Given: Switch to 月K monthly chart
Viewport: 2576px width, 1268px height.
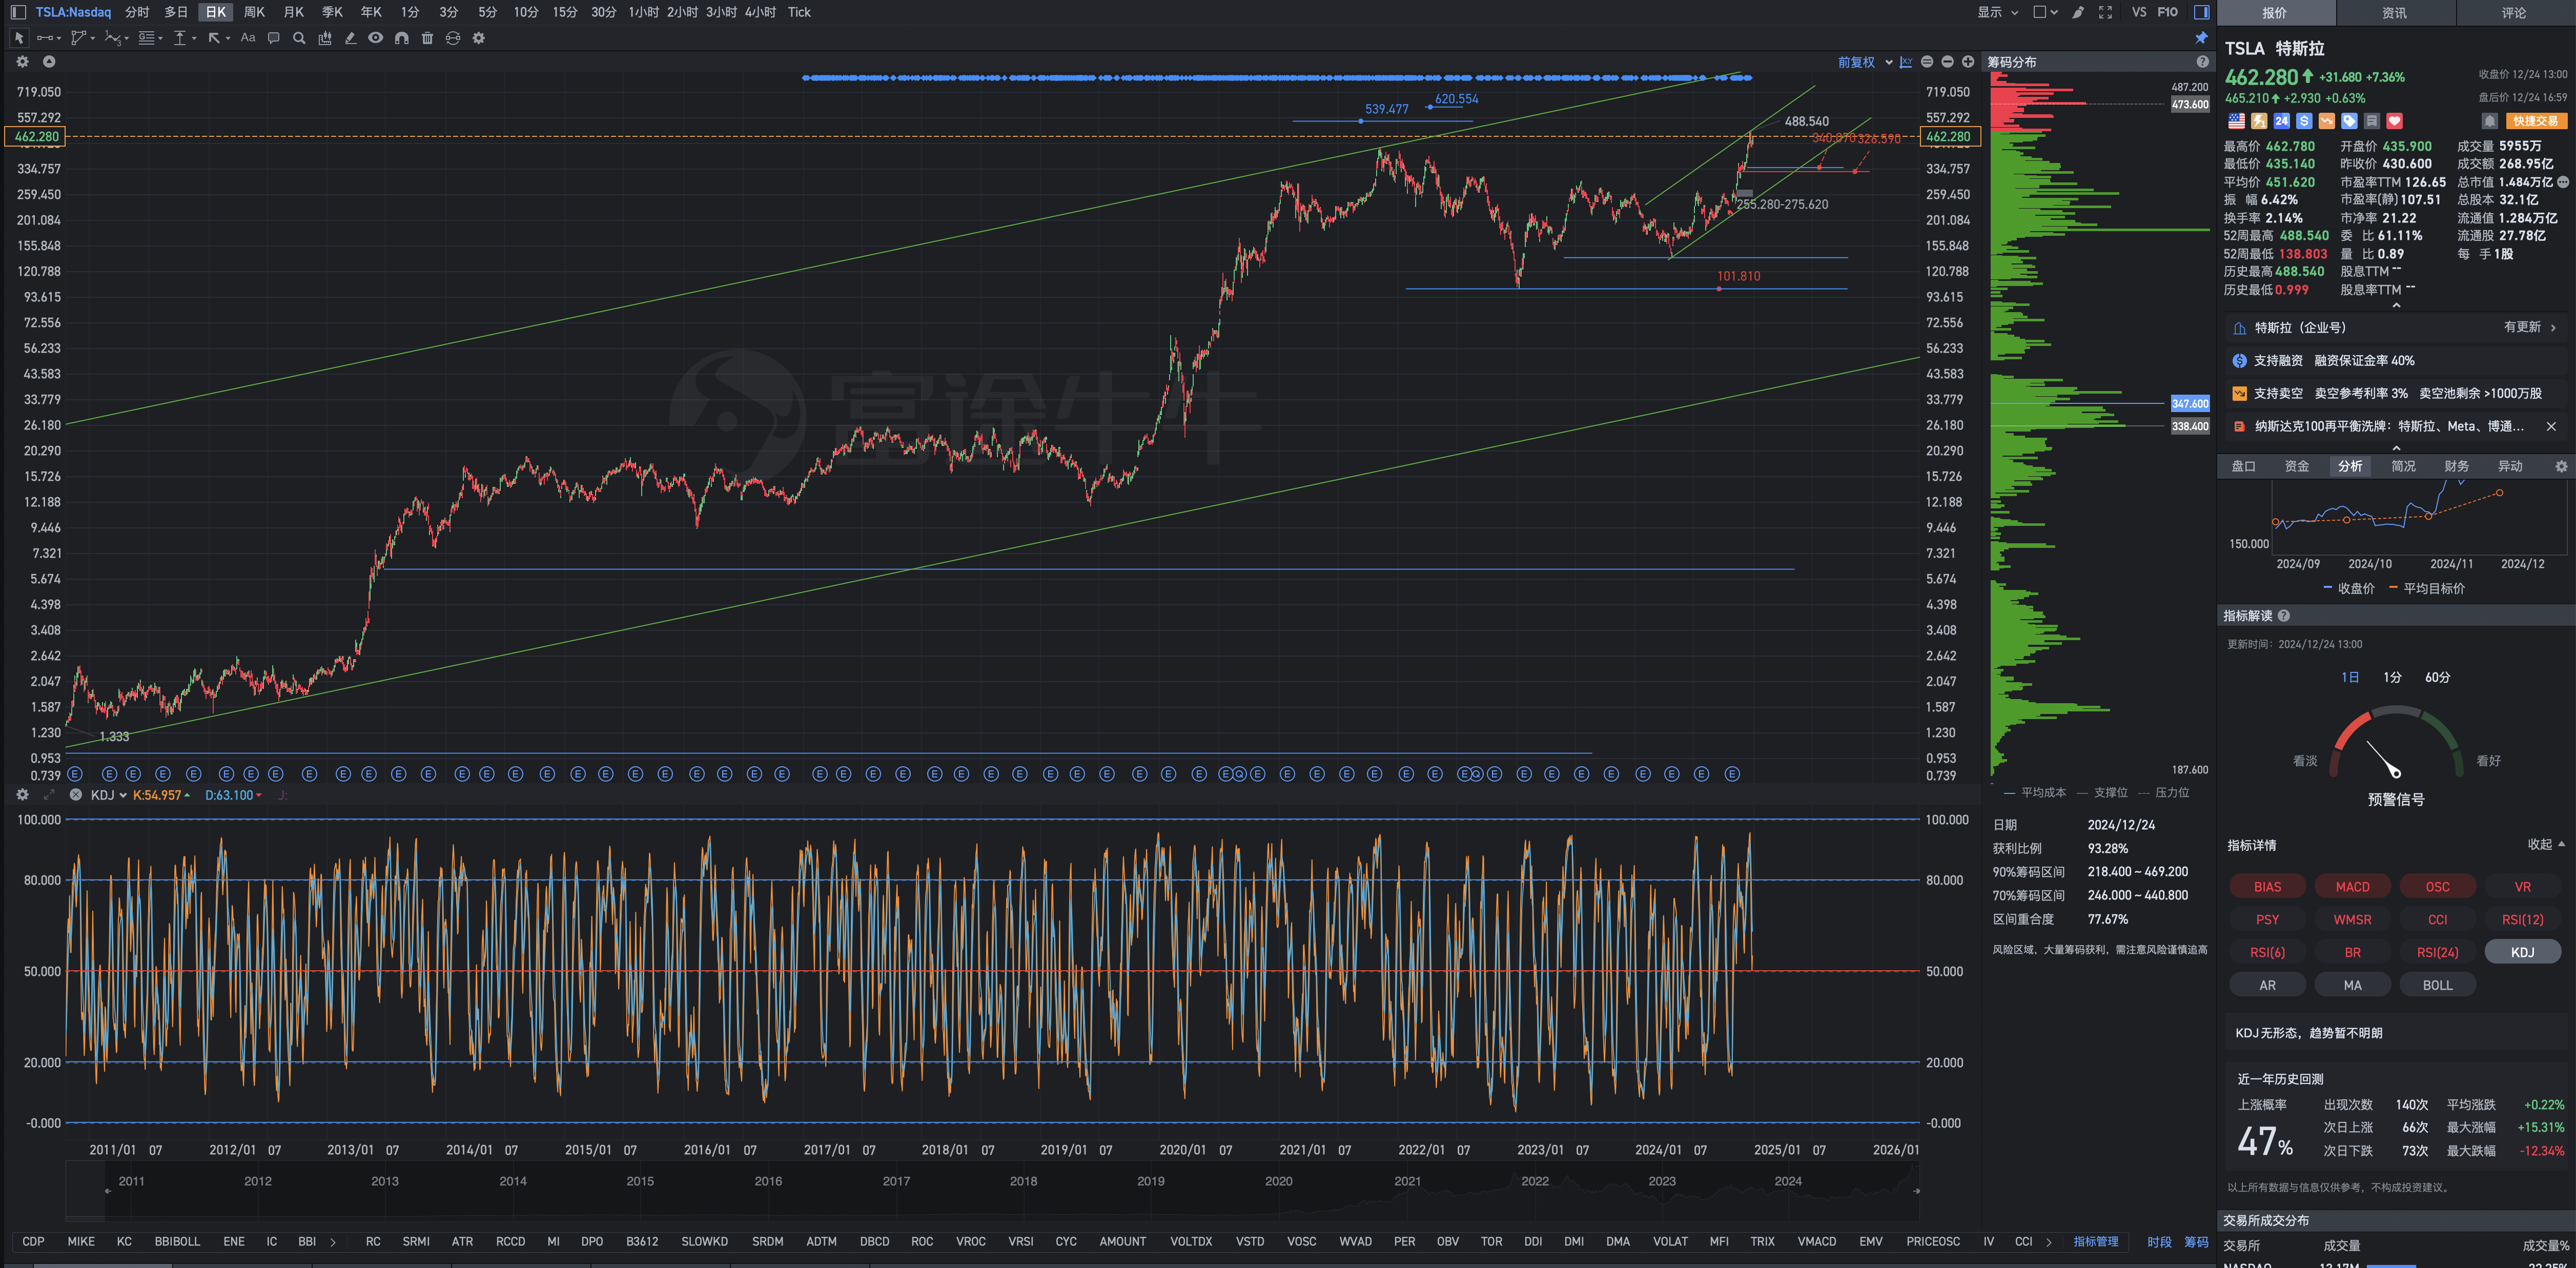Looking at the screenshot, I should point(293,12).
